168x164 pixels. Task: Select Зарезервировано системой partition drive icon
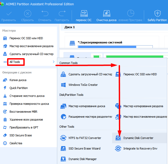[x=72, y=43]
